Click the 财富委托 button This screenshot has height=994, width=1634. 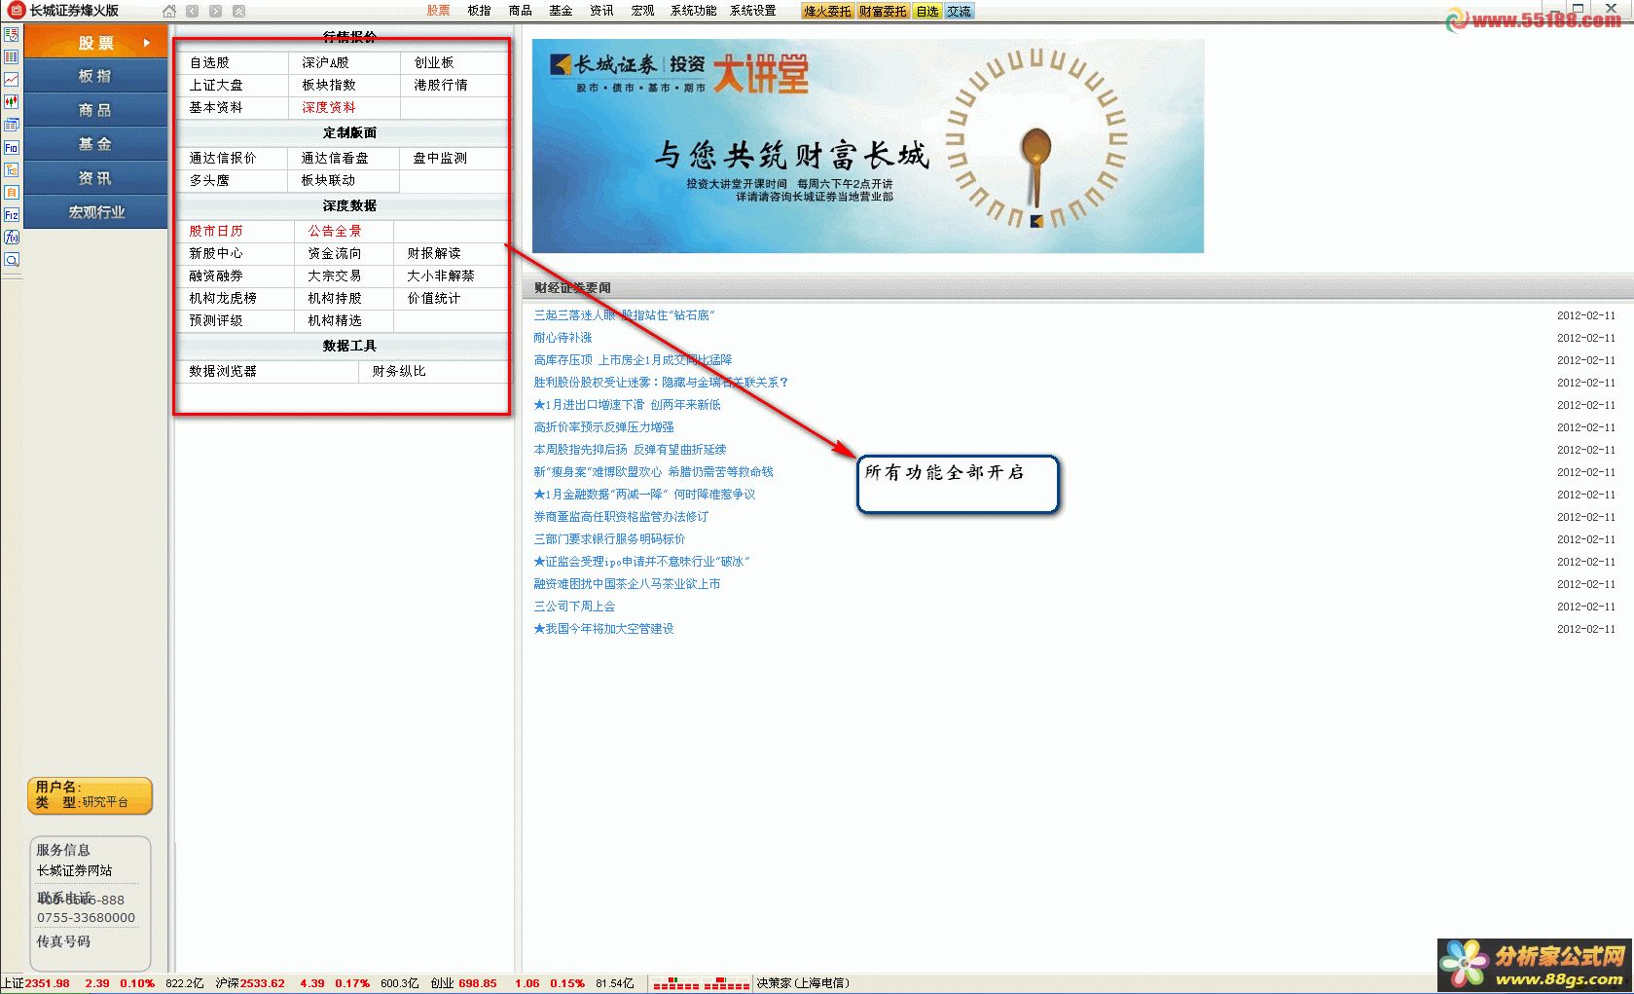(883, 12)
